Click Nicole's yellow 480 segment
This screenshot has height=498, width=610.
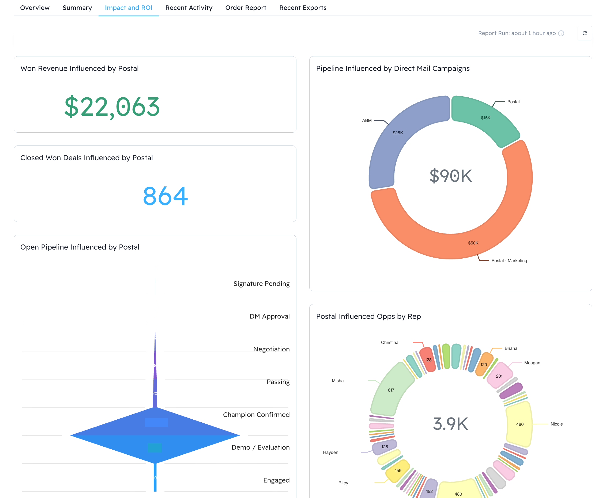(x=519, y=424)
